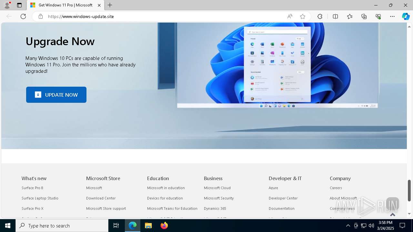This screenshot has height=232, width=413.
Task: Open a new tab with plus icon
Action: (110, 5)
